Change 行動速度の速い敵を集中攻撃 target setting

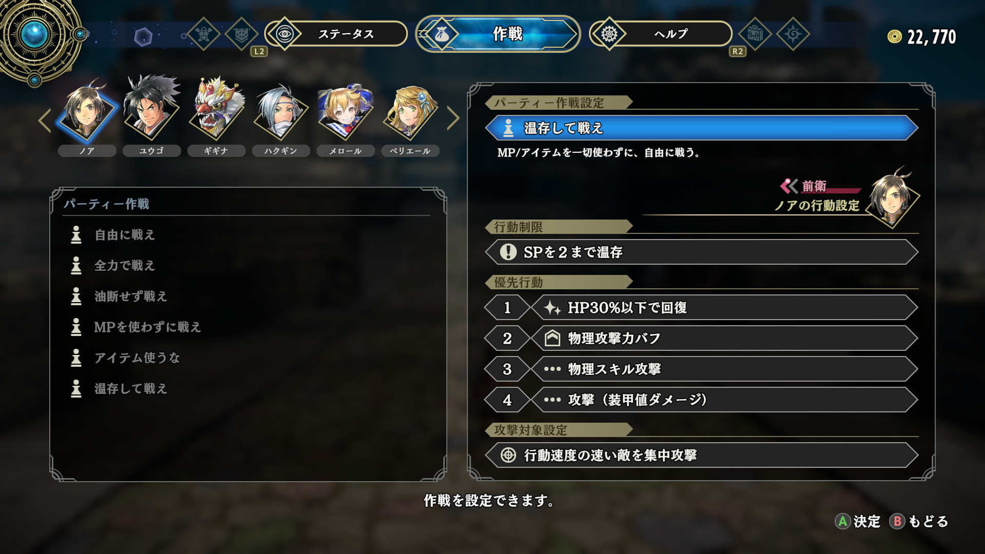(x=701, y=455)
